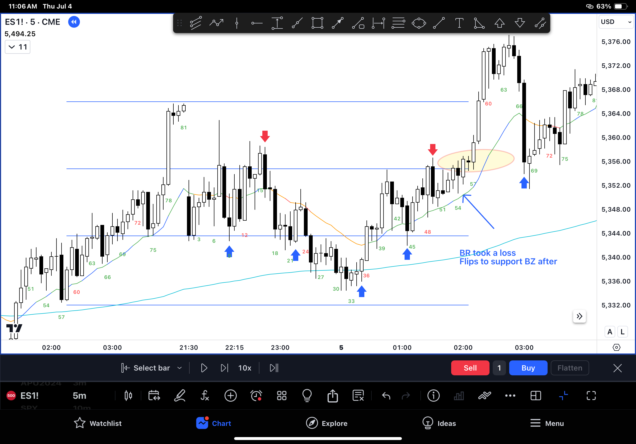This screenshot has width=636, height=444.
Task: Open the chart share icon
Action: pyautogui.click(x=332, y=396)
